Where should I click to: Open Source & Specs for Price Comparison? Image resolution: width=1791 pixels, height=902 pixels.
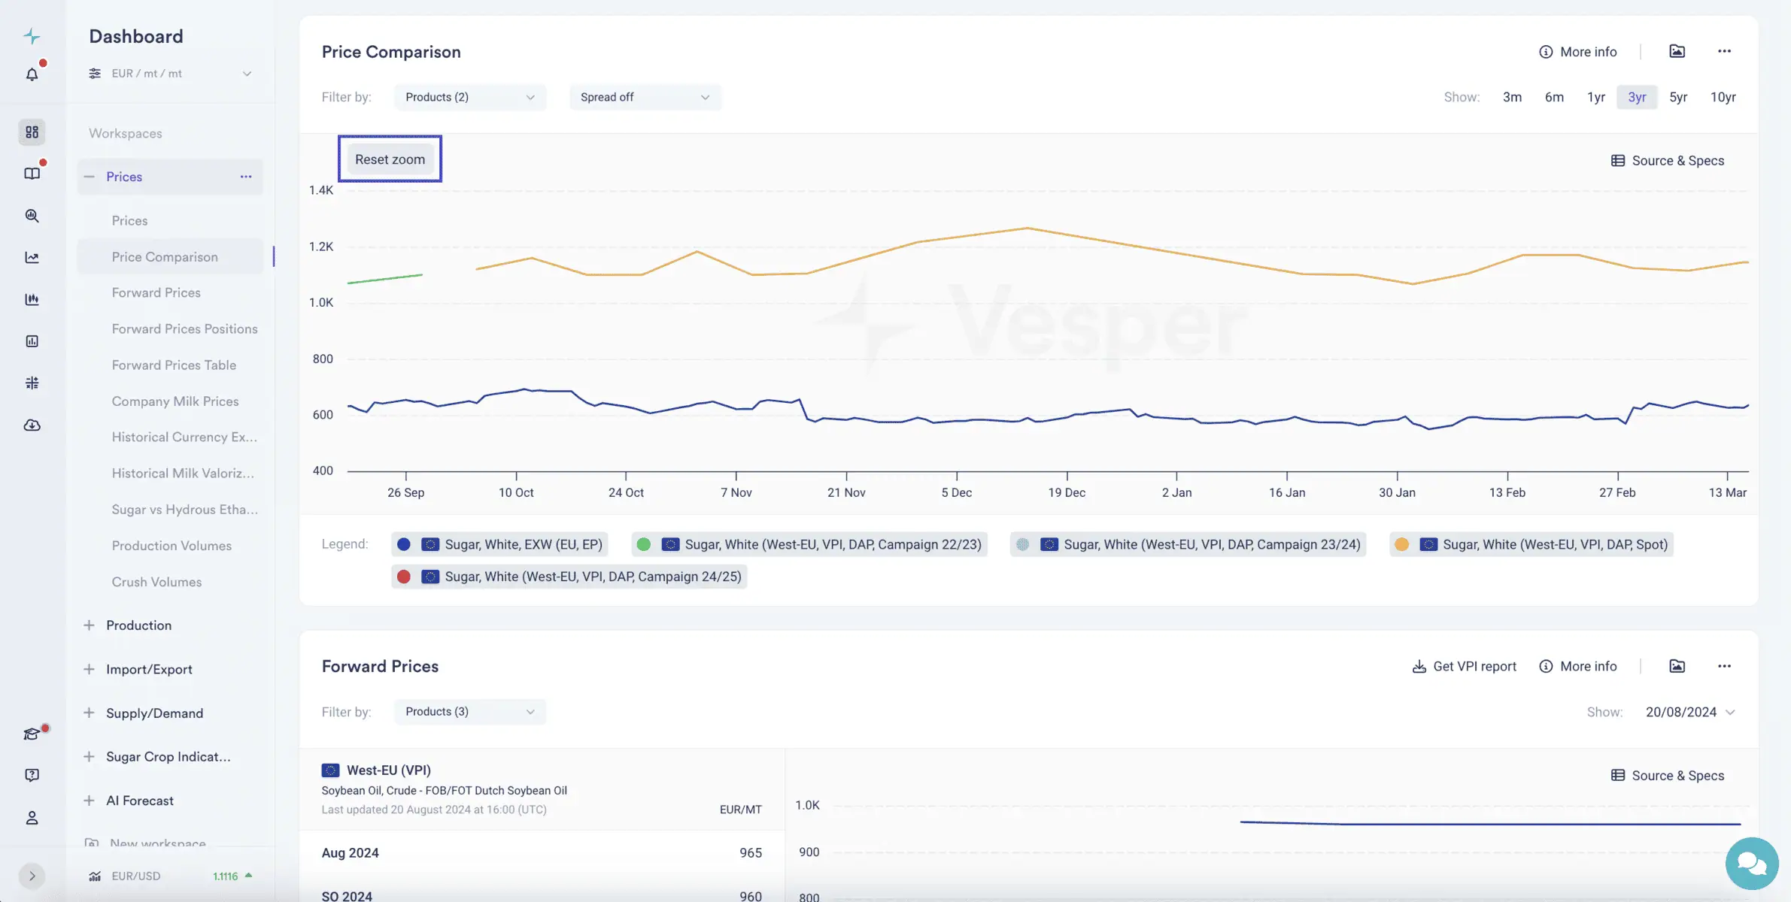[1668, 161]
